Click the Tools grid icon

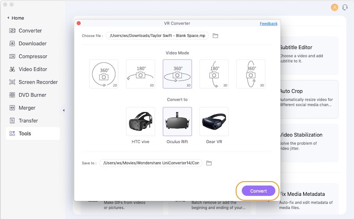[12, 133]
